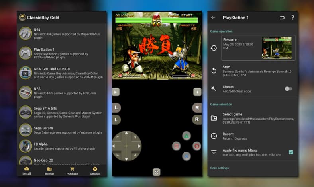Viewport: 314px width, 187px height.
Task: Tap the triangle button on gamepad overlay
Action: 186,136
